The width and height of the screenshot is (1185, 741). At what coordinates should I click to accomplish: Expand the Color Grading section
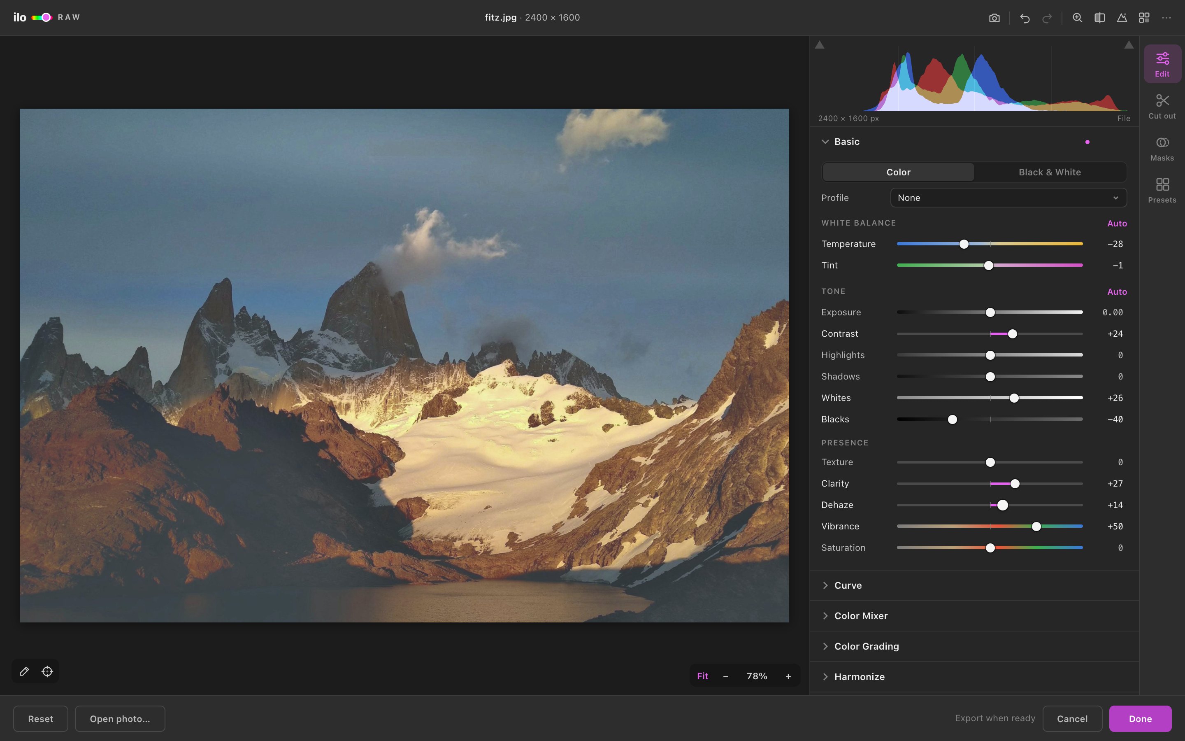[974, 646]
